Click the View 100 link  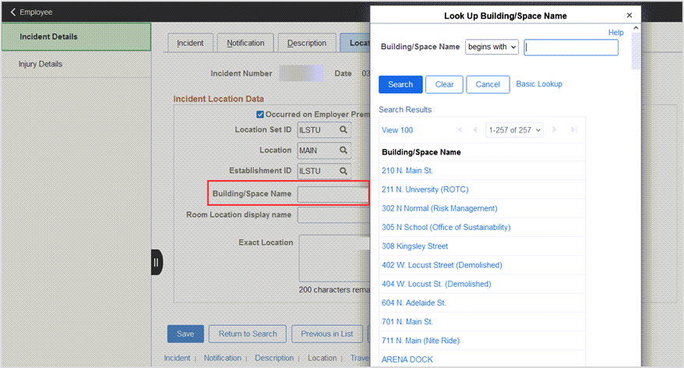[x=397, y=130]
